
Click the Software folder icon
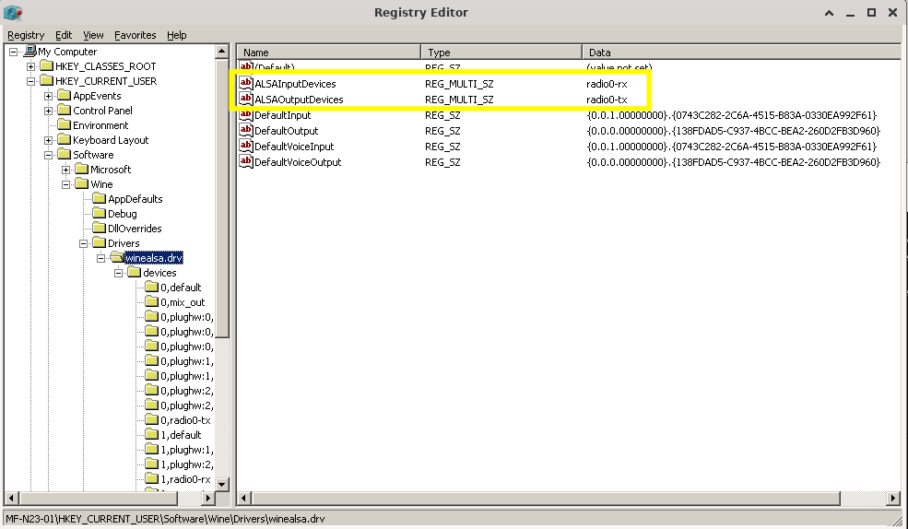coord(65,155)
